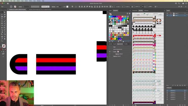
Task: Switch to the Libraries panel tab
Action: 146,11
